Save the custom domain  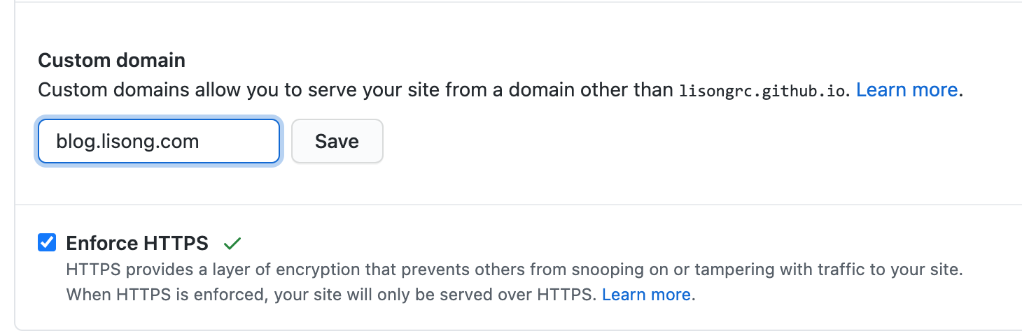point(337,141)
